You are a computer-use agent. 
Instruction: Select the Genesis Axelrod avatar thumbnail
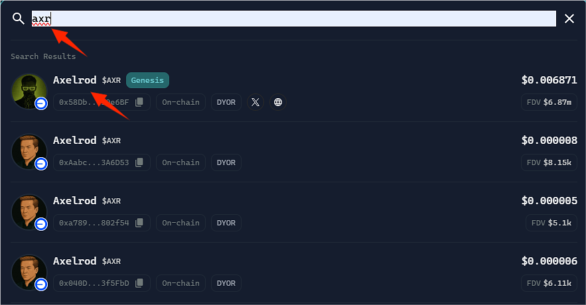(x=29, y=91)
